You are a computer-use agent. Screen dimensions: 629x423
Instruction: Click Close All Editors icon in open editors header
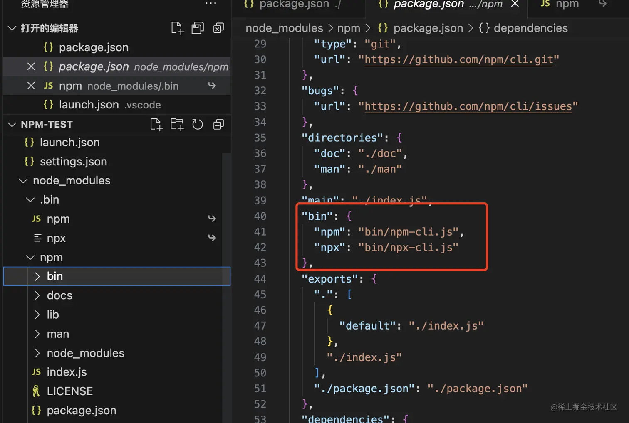[x=218, y=28]
